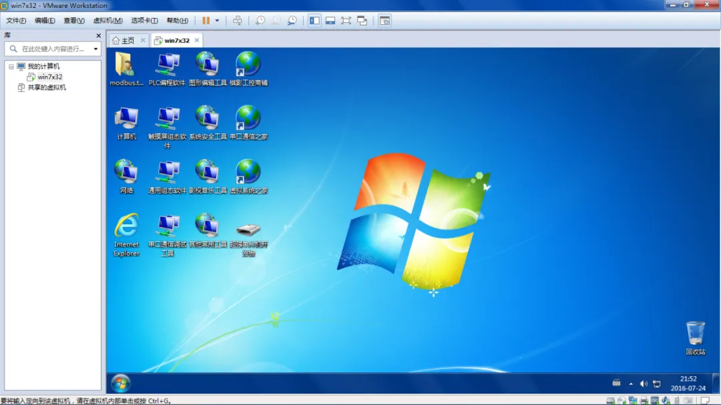Click the VMware sound card status icon
Screen dimensions: 721x405
[x=666, y=401]
